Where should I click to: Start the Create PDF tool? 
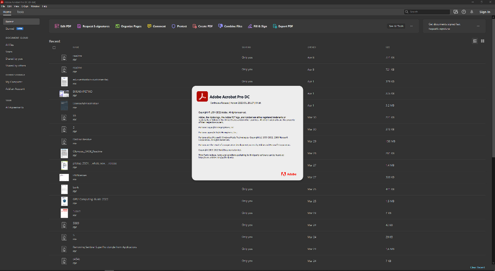pyautogui.click(x=203, y=26)
